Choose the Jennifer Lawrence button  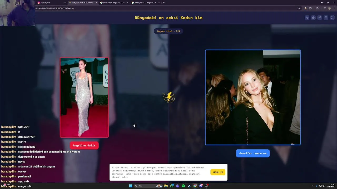(x=253, y=153)
